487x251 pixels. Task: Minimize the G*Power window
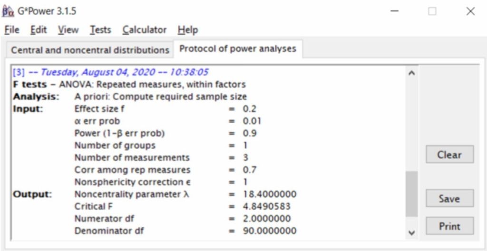click(x=394, y=11)
